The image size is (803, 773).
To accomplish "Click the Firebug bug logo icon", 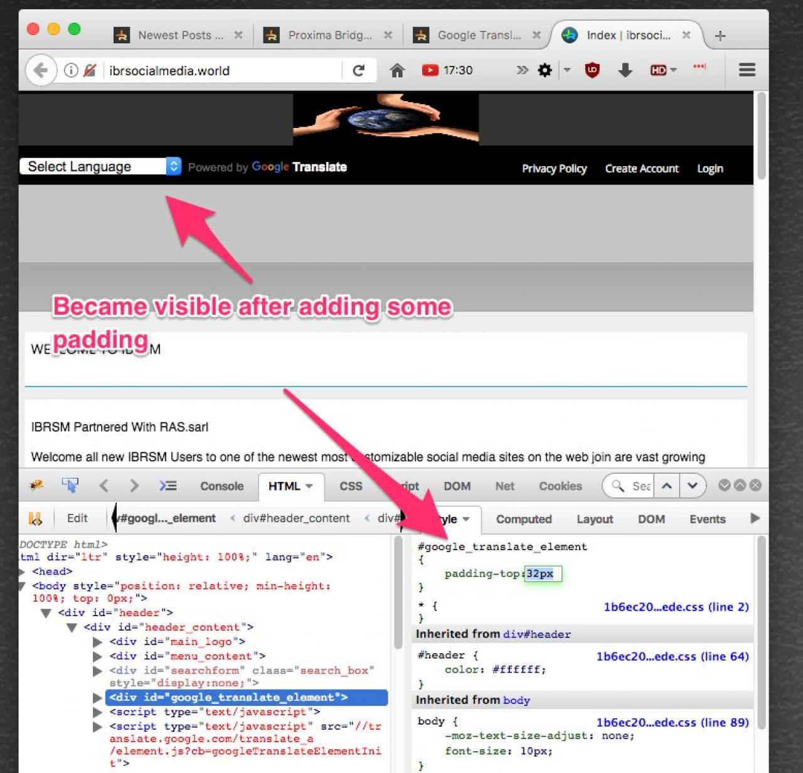I will pyautogui.click(x=36, y=485).
